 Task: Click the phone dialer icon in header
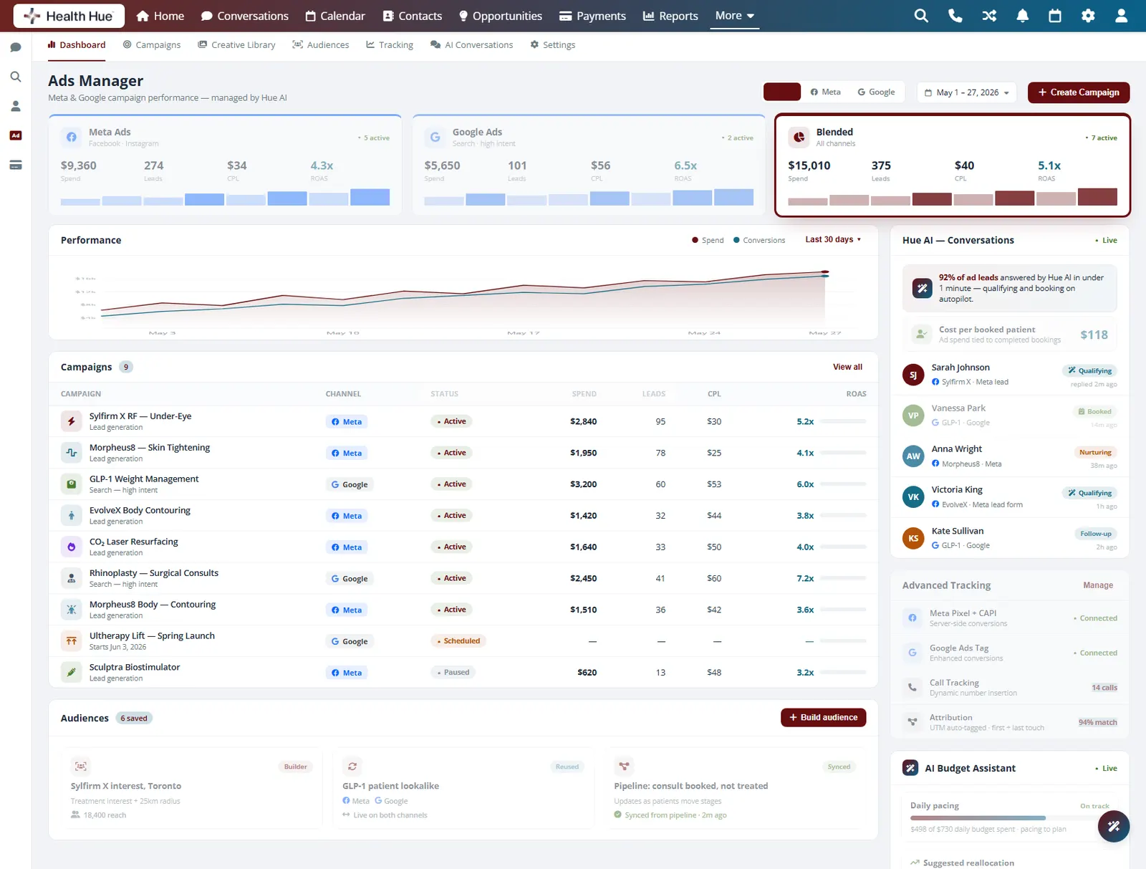point(955,16)
